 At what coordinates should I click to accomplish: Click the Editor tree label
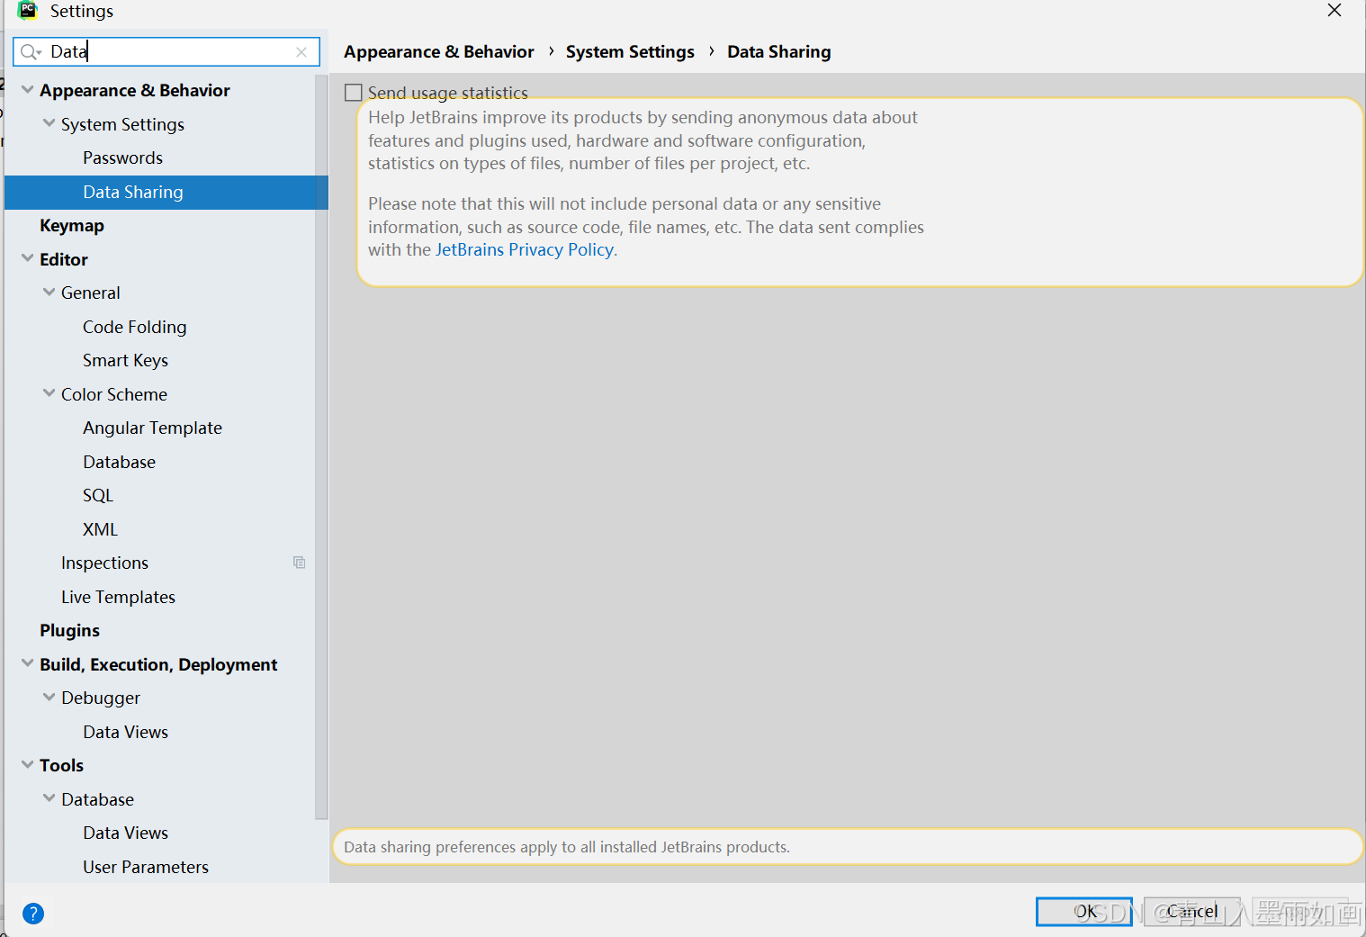tap(64, 259)
